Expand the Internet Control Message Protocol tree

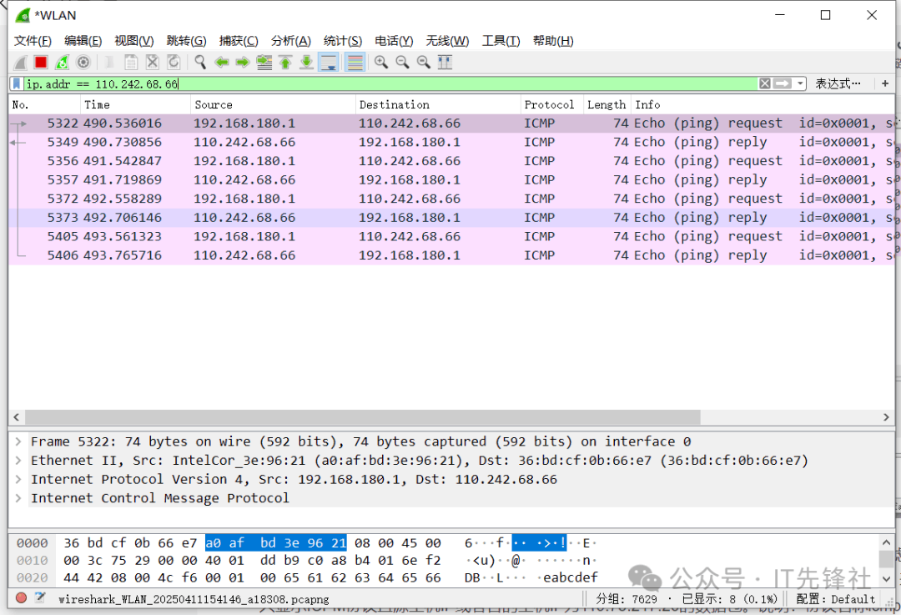[x=18, y=498]
